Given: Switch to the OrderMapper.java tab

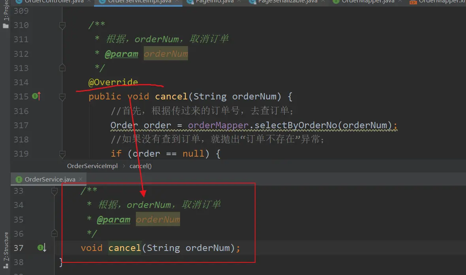Looking at the screenshot, I should (x=367, y=2).
